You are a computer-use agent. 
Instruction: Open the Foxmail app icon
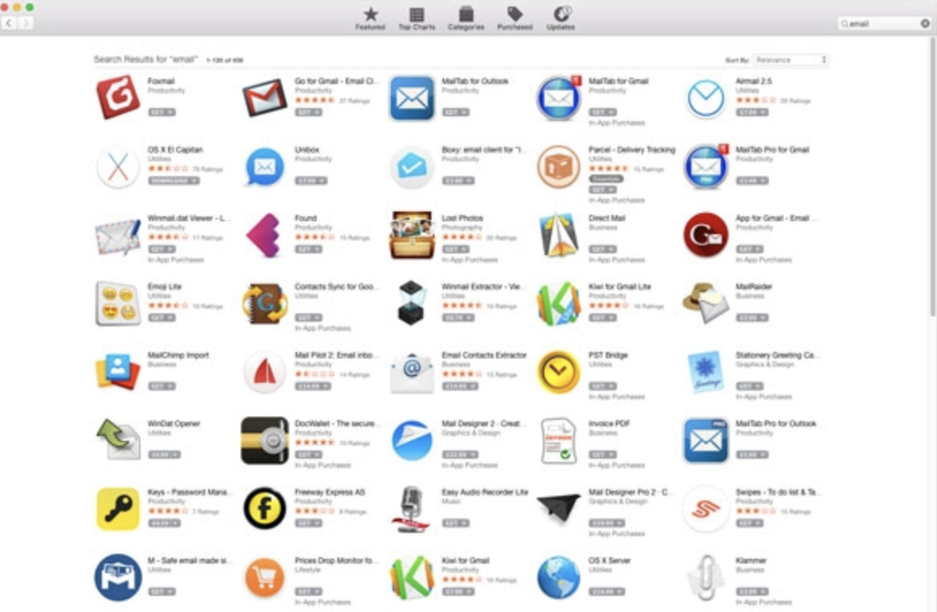(x=118, y=98)
